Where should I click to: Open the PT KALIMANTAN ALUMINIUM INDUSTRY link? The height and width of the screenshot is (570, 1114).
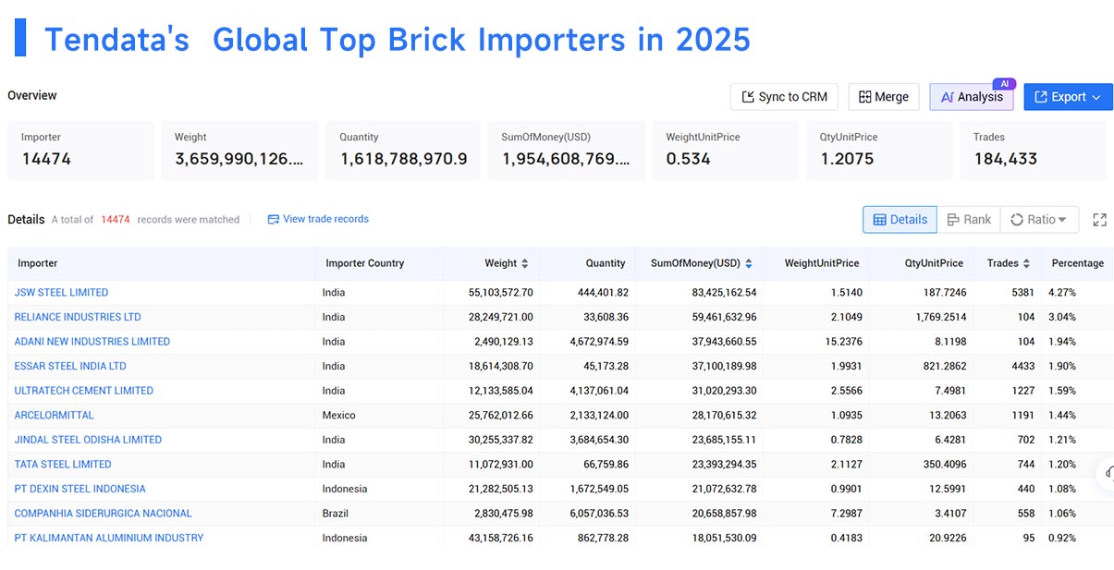(x=109, y=538)
